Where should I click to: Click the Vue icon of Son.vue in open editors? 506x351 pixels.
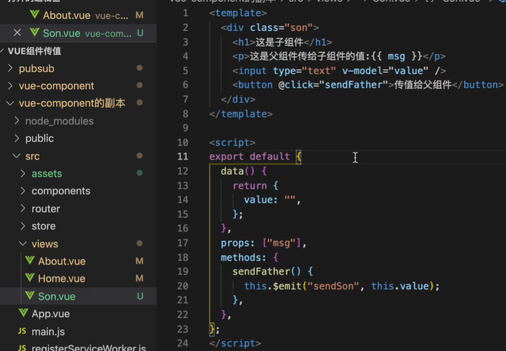(x=34, y=33)
